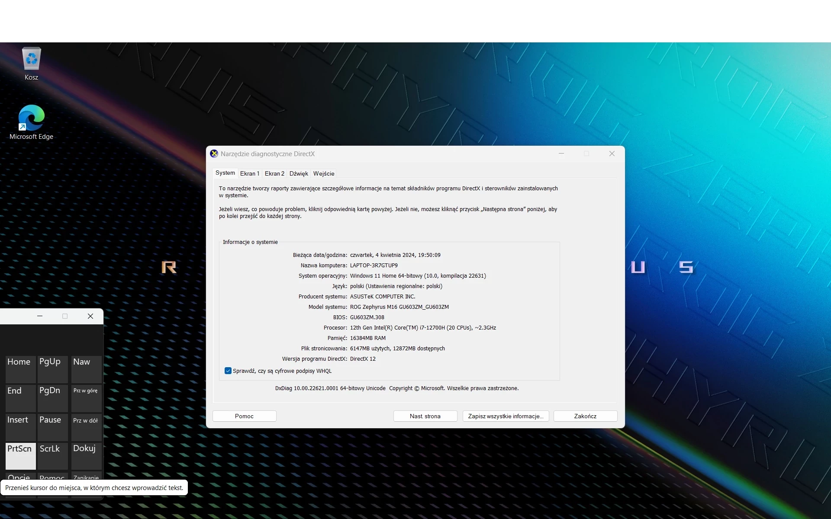Click the ASUSTeK COMPUTER INC. manufacturer value
The width and height of the screenshot is (831, 519).
383,296
